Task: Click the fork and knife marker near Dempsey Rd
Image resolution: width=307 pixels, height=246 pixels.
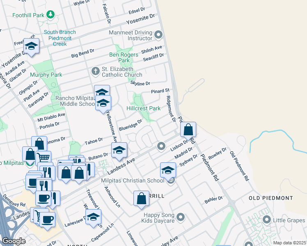Action: click(44, 186)
